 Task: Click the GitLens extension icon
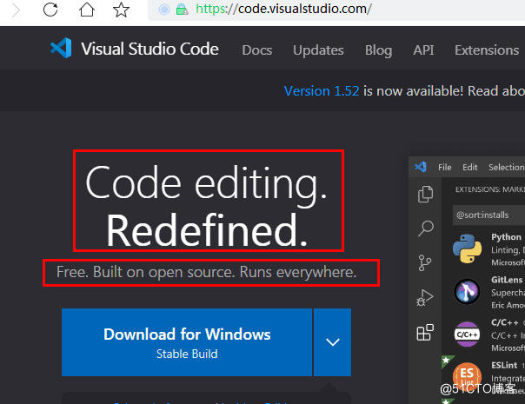click(467, 290)
